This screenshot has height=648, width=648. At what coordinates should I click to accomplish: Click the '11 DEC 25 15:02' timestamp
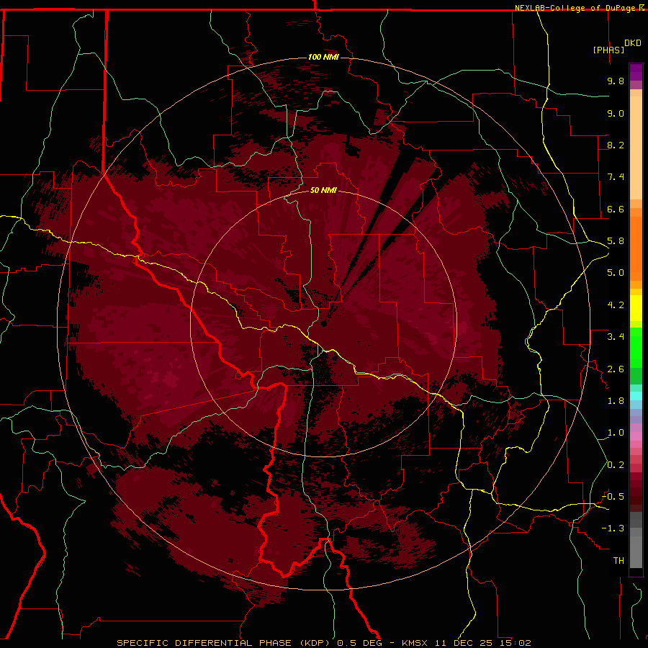[482, 643]
